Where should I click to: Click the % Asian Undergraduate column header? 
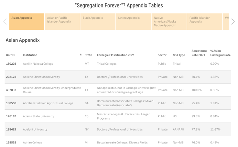(220, 53)
